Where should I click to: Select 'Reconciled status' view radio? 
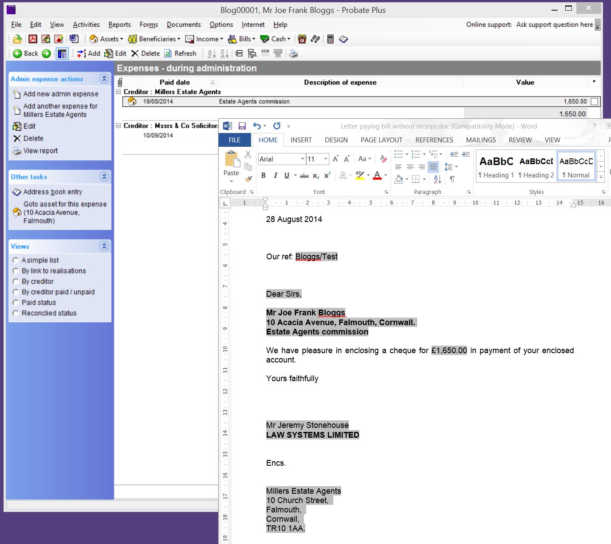(x=16, y=313)
